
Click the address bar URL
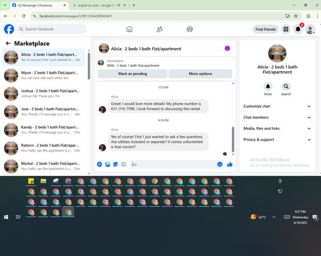coord(76,16)
